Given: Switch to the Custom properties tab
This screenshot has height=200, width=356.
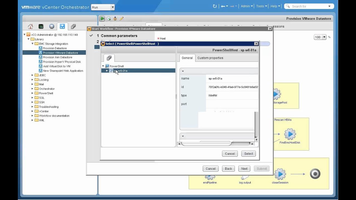Looking at the screenshot, I should pos(210,58).
